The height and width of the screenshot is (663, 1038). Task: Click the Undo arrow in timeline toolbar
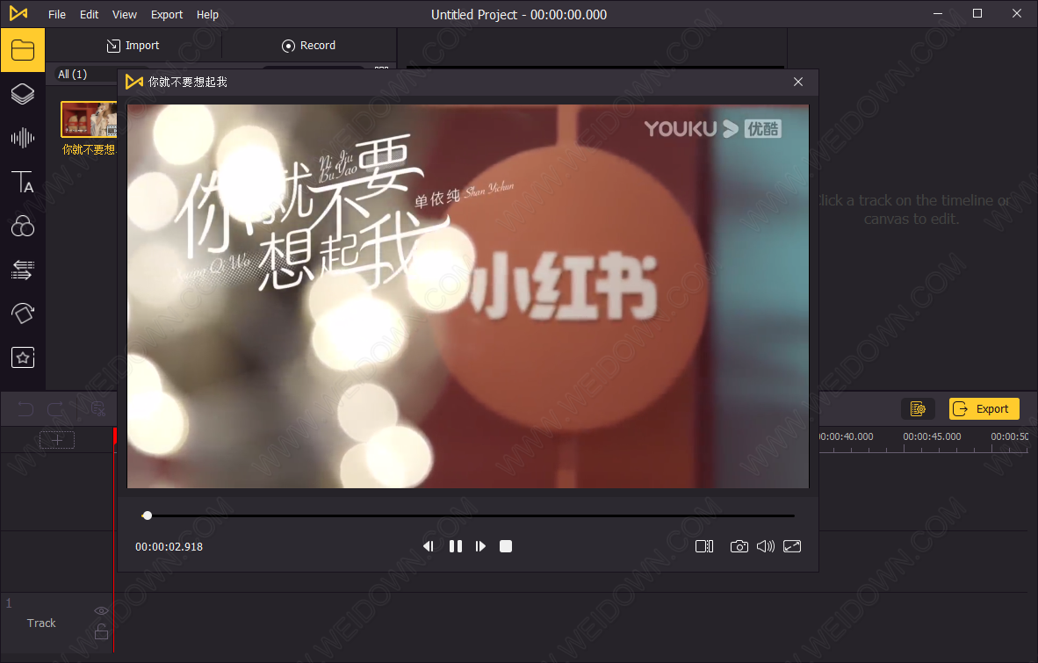pos(25,409)
